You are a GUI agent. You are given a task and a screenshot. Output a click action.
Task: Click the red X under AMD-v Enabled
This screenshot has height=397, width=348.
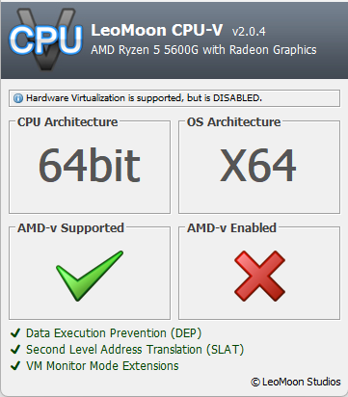259,276
